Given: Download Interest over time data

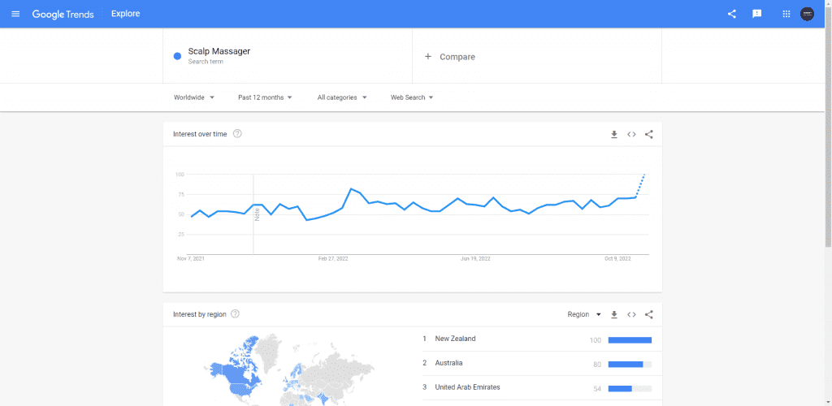Looking at the screenshot, I should (x=614, y=134).
